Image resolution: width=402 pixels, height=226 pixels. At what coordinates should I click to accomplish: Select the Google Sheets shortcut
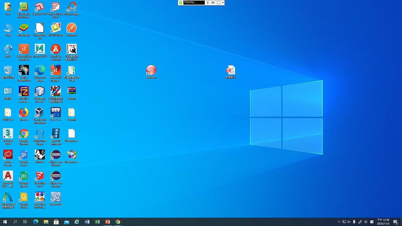coord(24,179)
